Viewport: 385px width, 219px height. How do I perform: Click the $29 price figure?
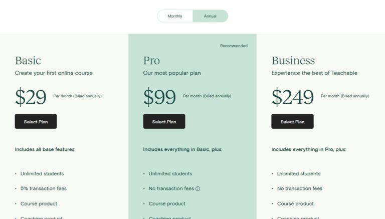(31, 97)
